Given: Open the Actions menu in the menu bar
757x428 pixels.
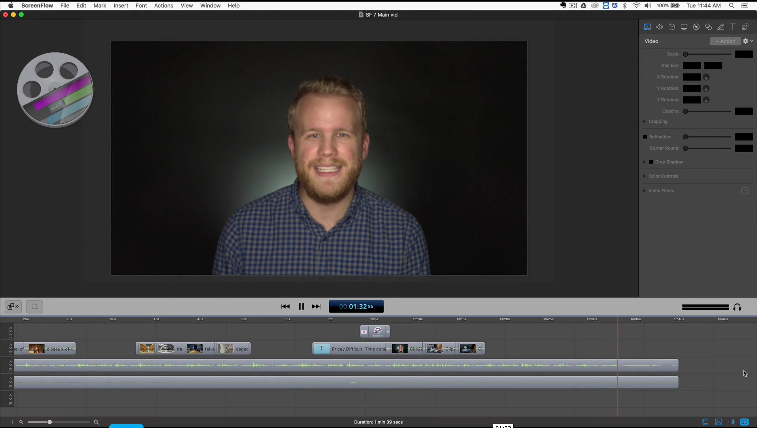Looking at the screenshot, I should pos(163,5).
